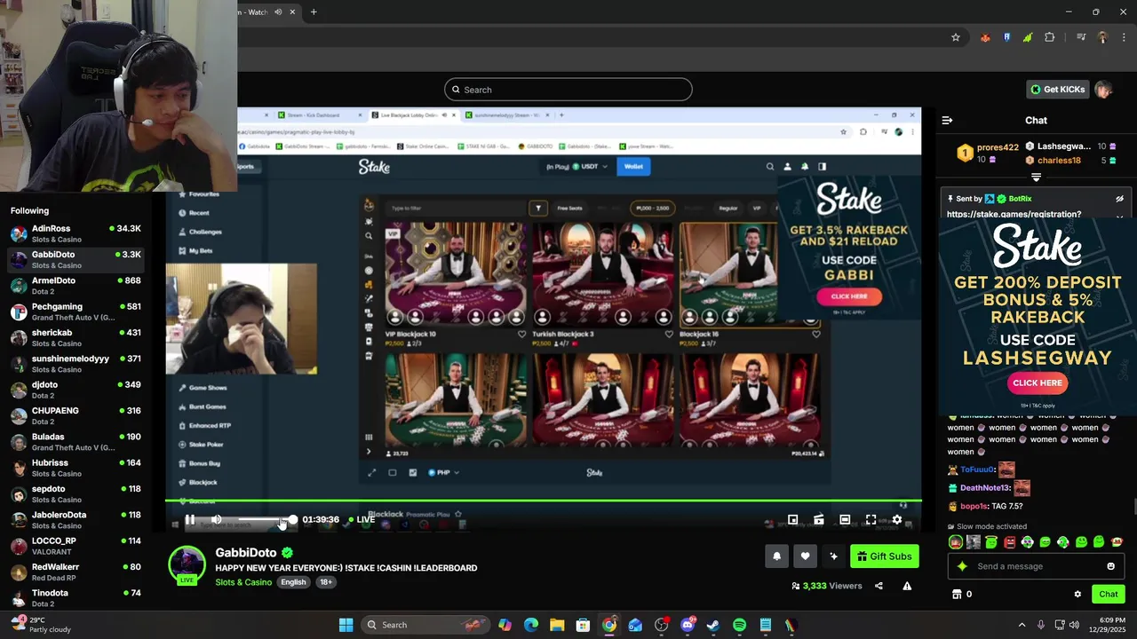Screen dimensions: 1137x639
Task: Jump to LIVE in the player
Action: (361, 519)
